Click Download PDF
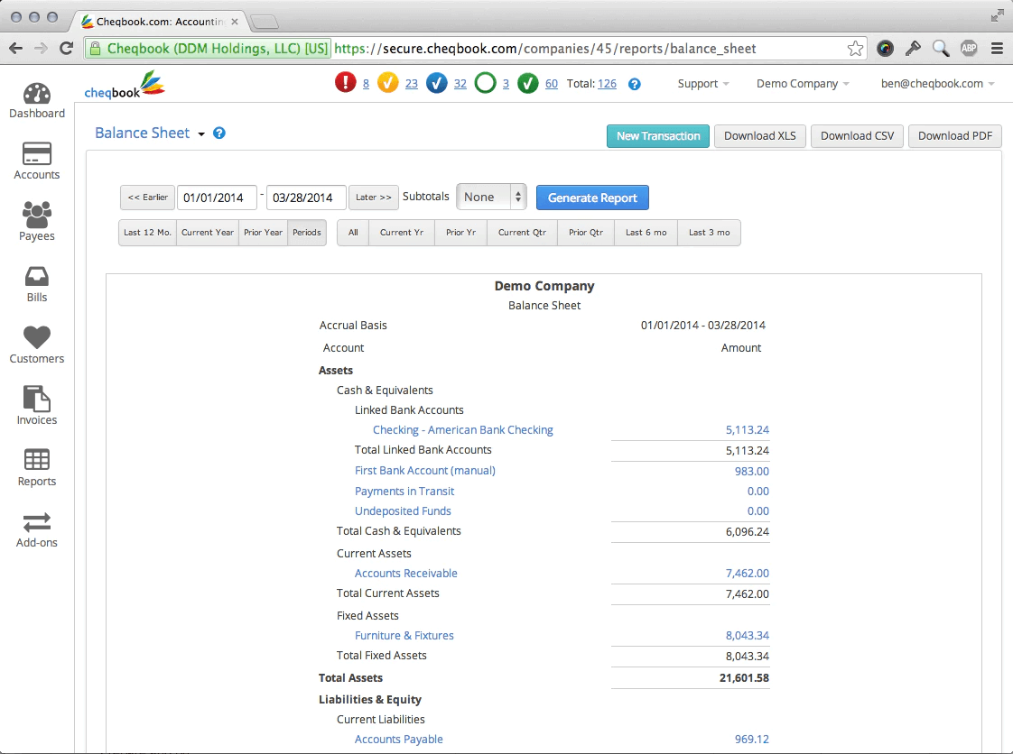This screenshot has height=754, width=1013. (x=955, y=136)
